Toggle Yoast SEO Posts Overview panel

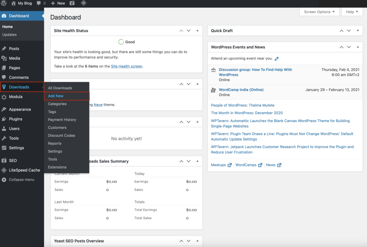pos(197,241)
